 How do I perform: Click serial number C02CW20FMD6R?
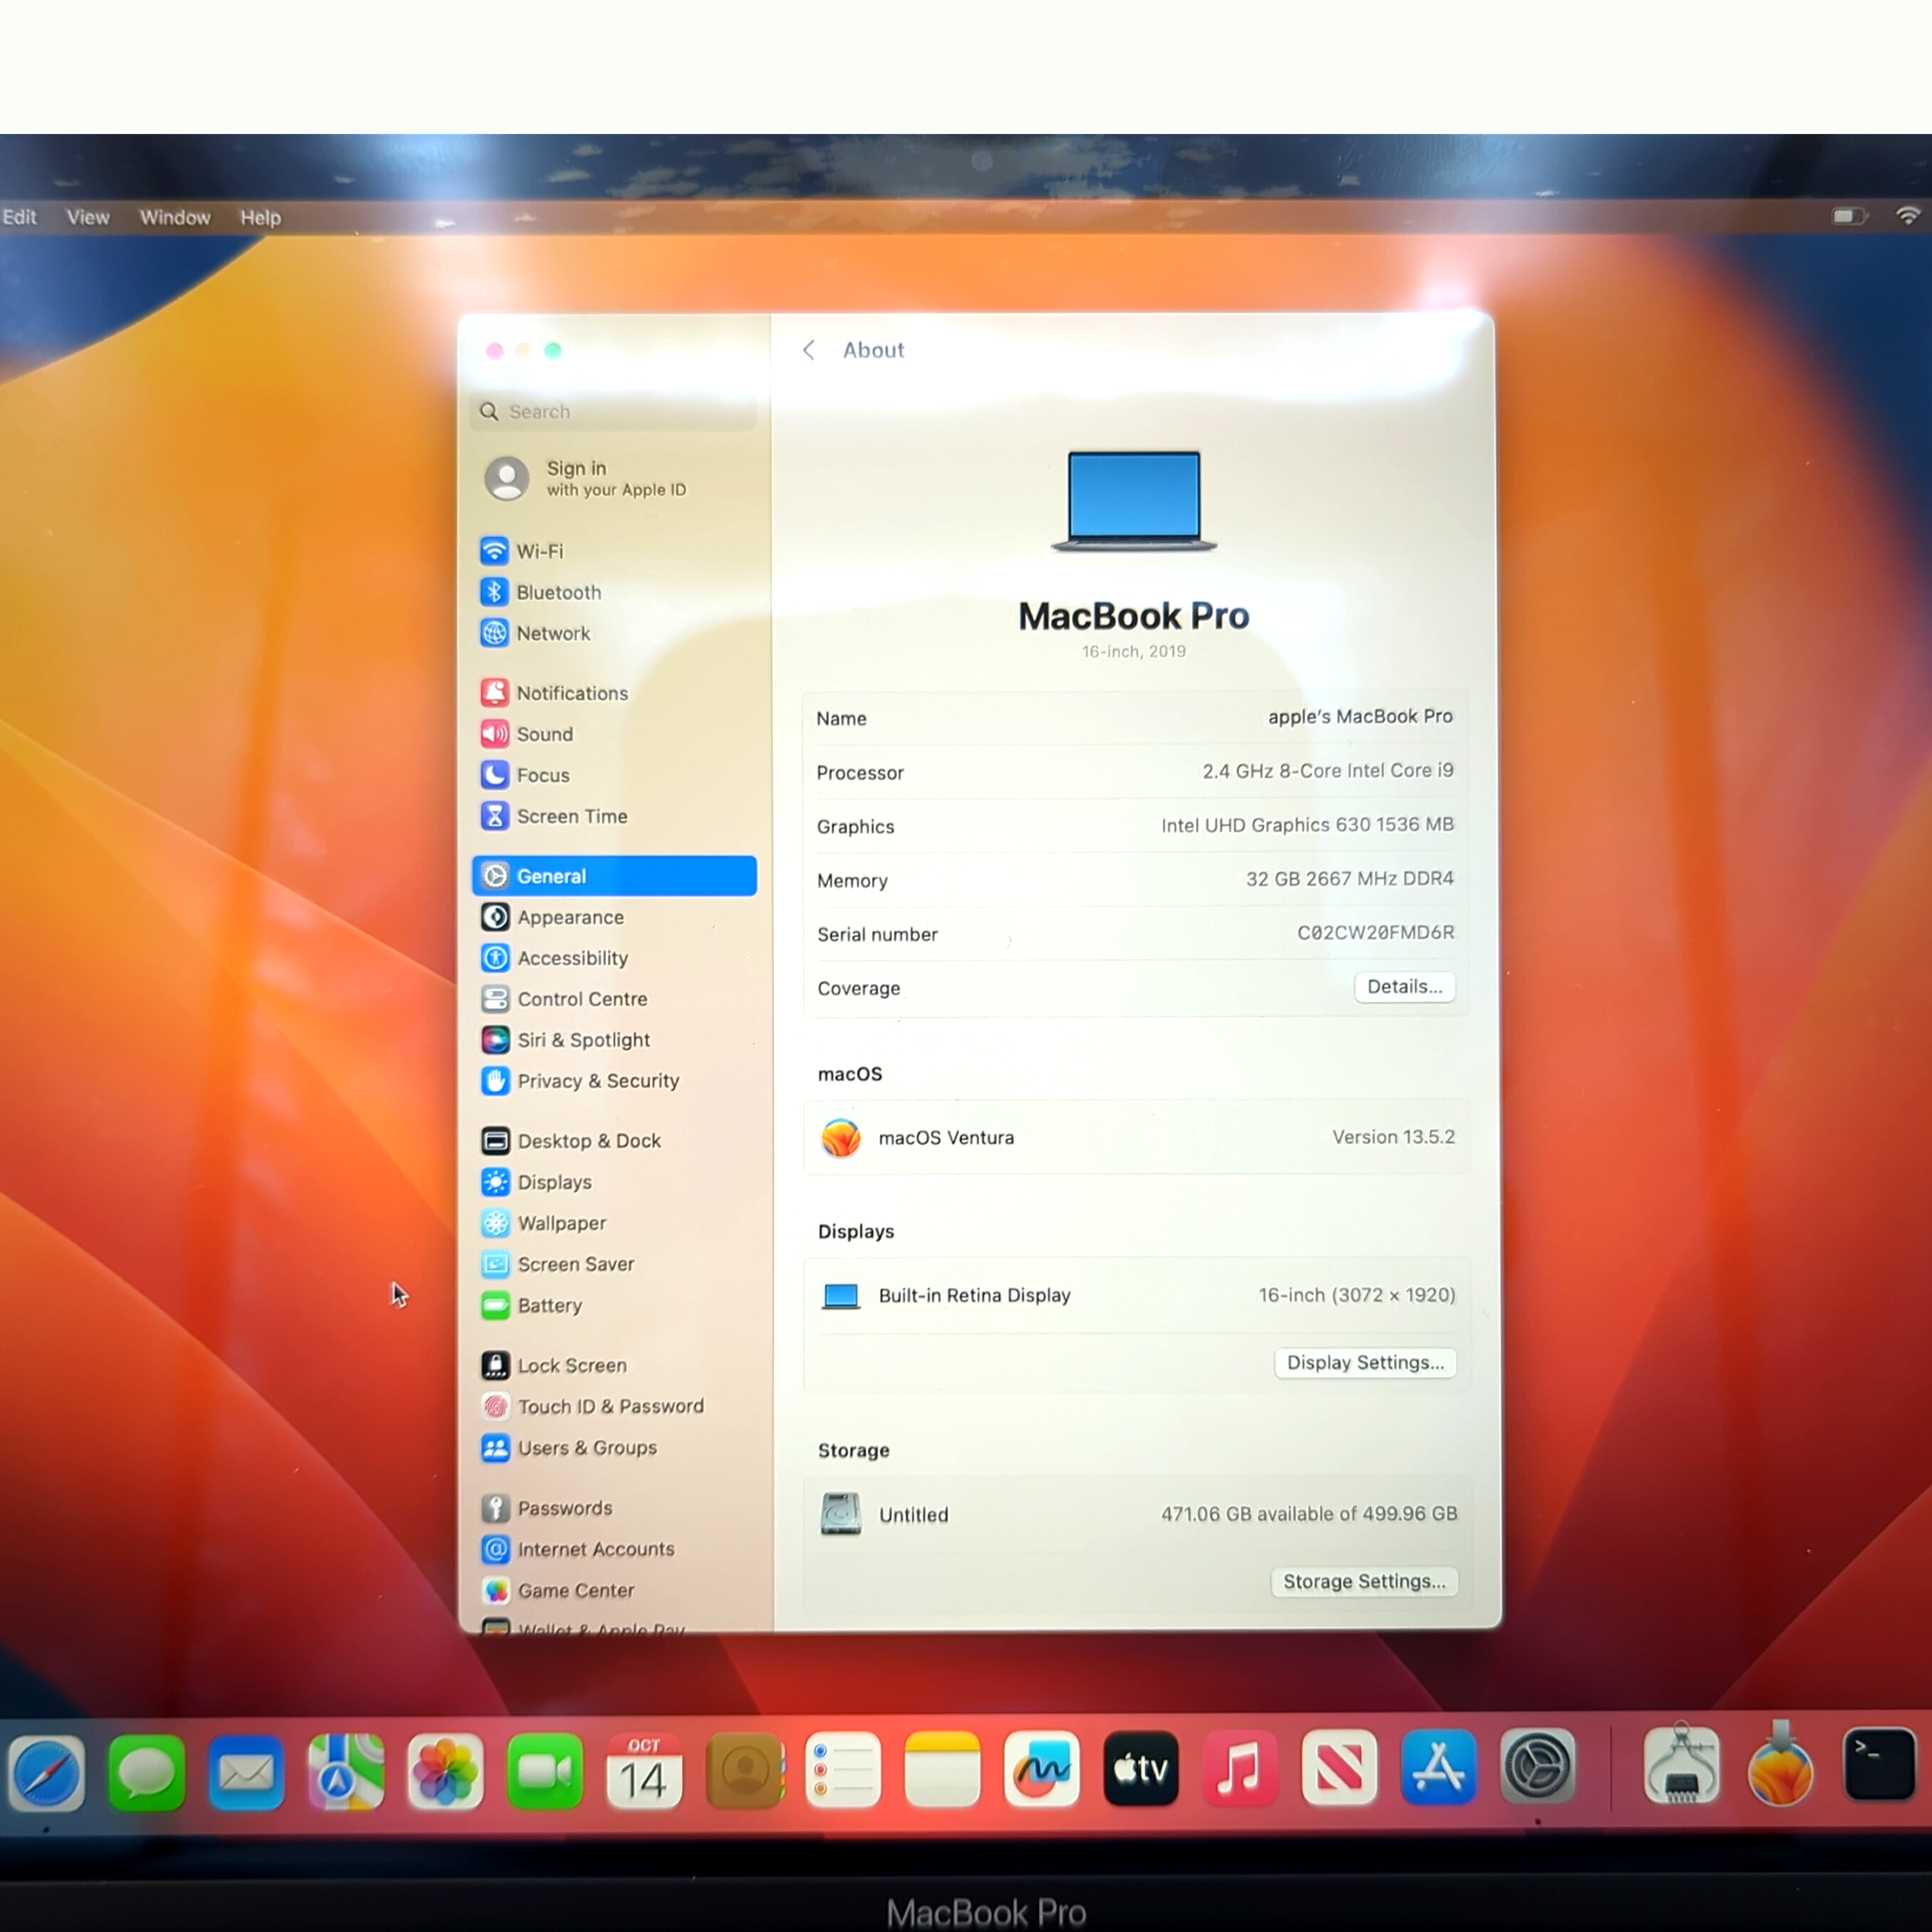tap(1375, 933)
